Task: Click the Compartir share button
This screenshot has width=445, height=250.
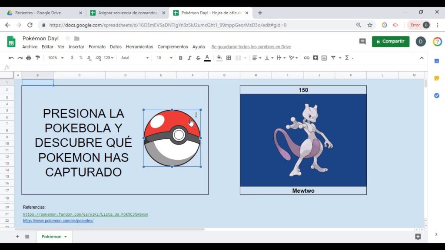Action: [391, 41]
